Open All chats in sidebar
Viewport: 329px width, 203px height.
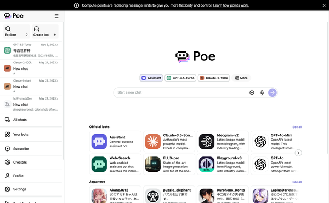point(31,120)
